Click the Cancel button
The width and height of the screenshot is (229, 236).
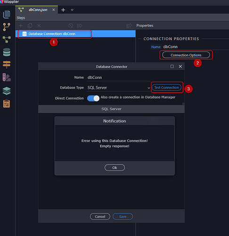100,217
